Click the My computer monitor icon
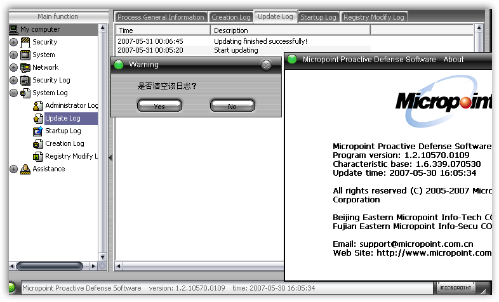The width and height of the screenshot is (499, 302). 13,29
